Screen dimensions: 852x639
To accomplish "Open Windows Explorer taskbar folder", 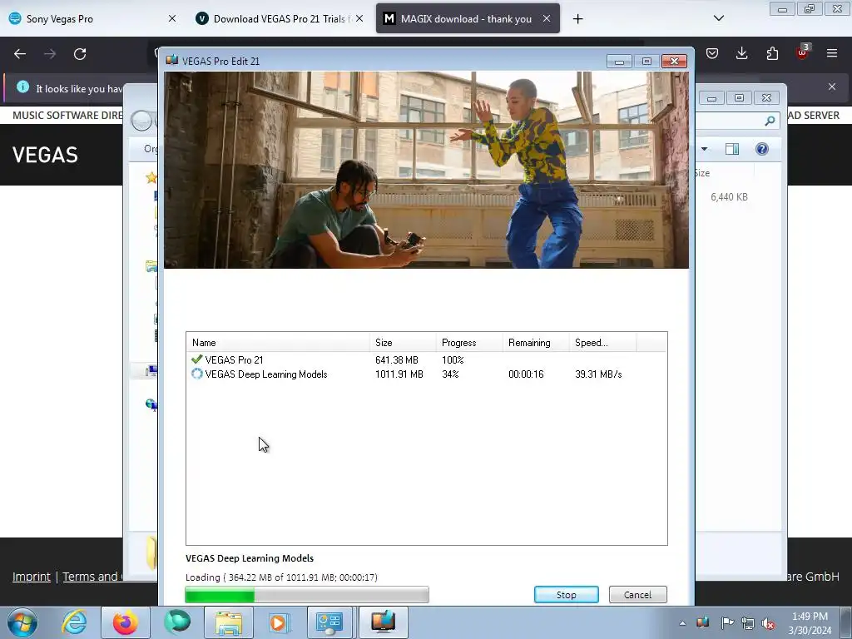I will [229, 622].
